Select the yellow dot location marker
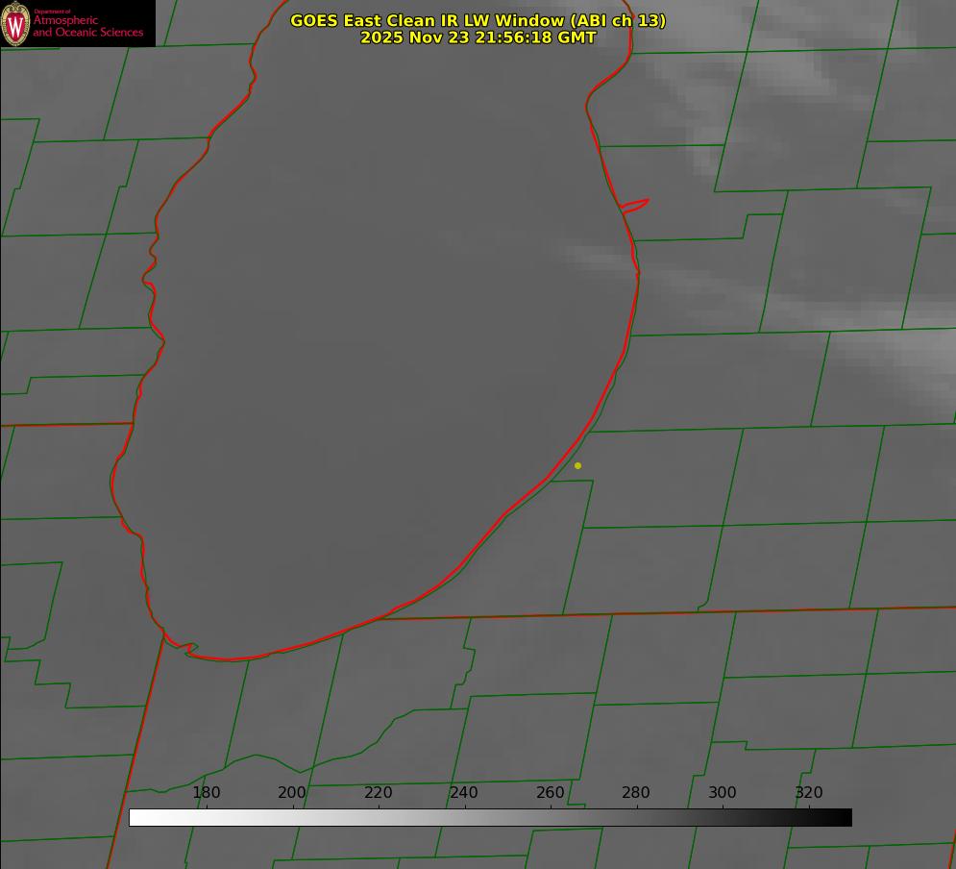The height and width of the screenshot is (869, 956). click(x=577, y=465)
